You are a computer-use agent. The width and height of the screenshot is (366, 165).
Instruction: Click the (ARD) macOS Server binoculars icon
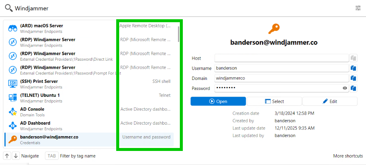point(13,28)
